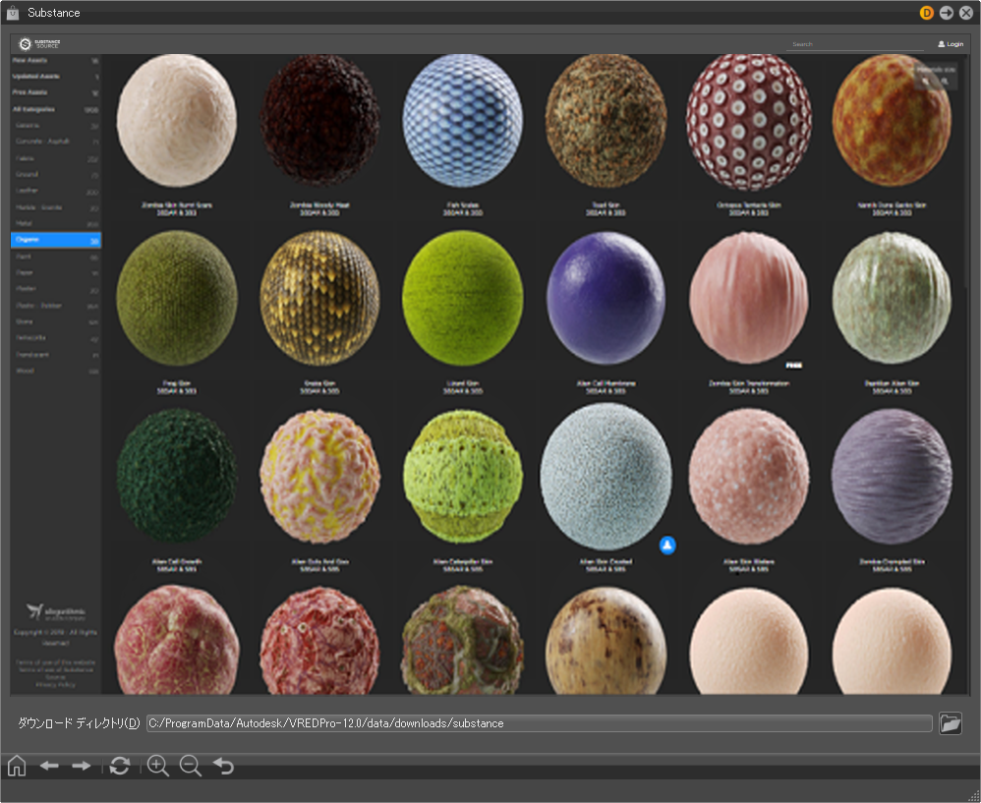Select the Stone category
This screenshot has width=981, height=803.
(x=56, y=321)
